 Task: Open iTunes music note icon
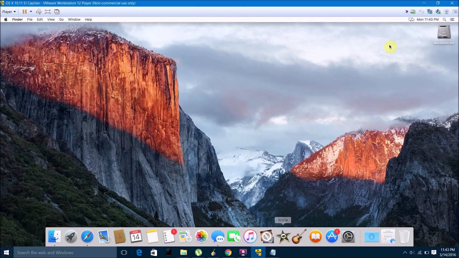tap(250, 236)
